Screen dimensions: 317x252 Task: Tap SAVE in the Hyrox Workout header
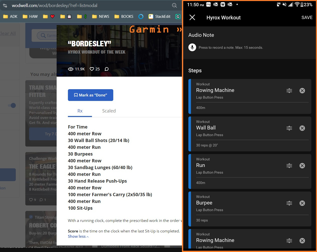(307, 18)
